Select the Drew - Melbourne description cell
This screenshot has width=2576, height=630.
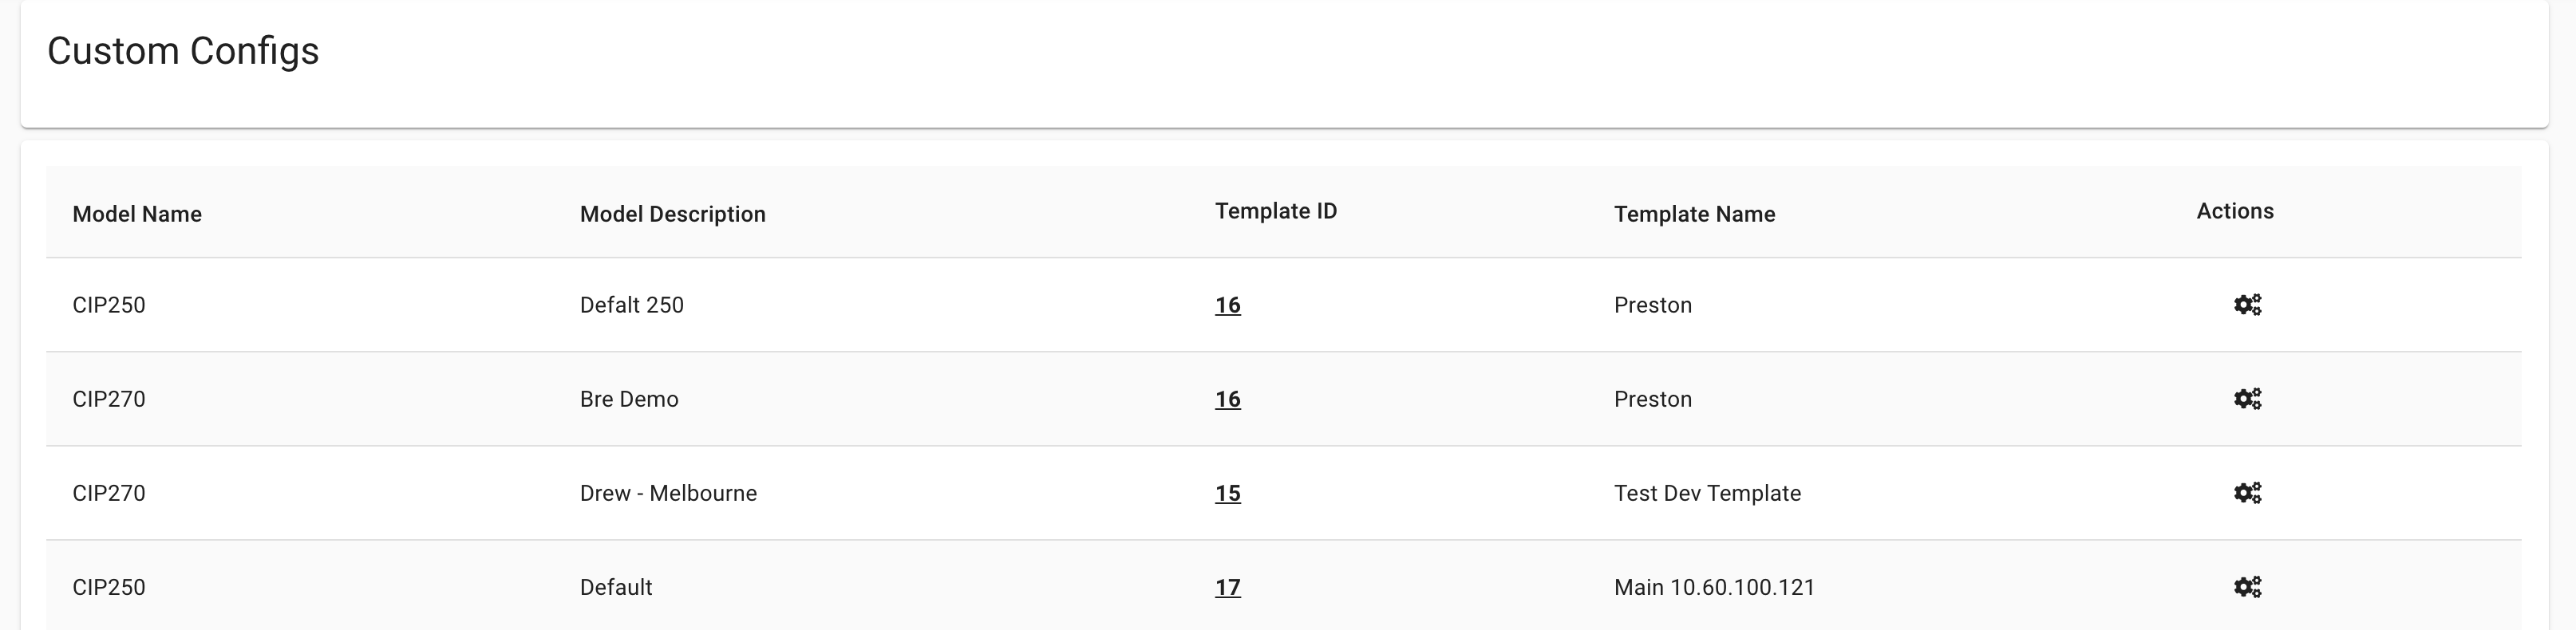(x=668, y=493)
